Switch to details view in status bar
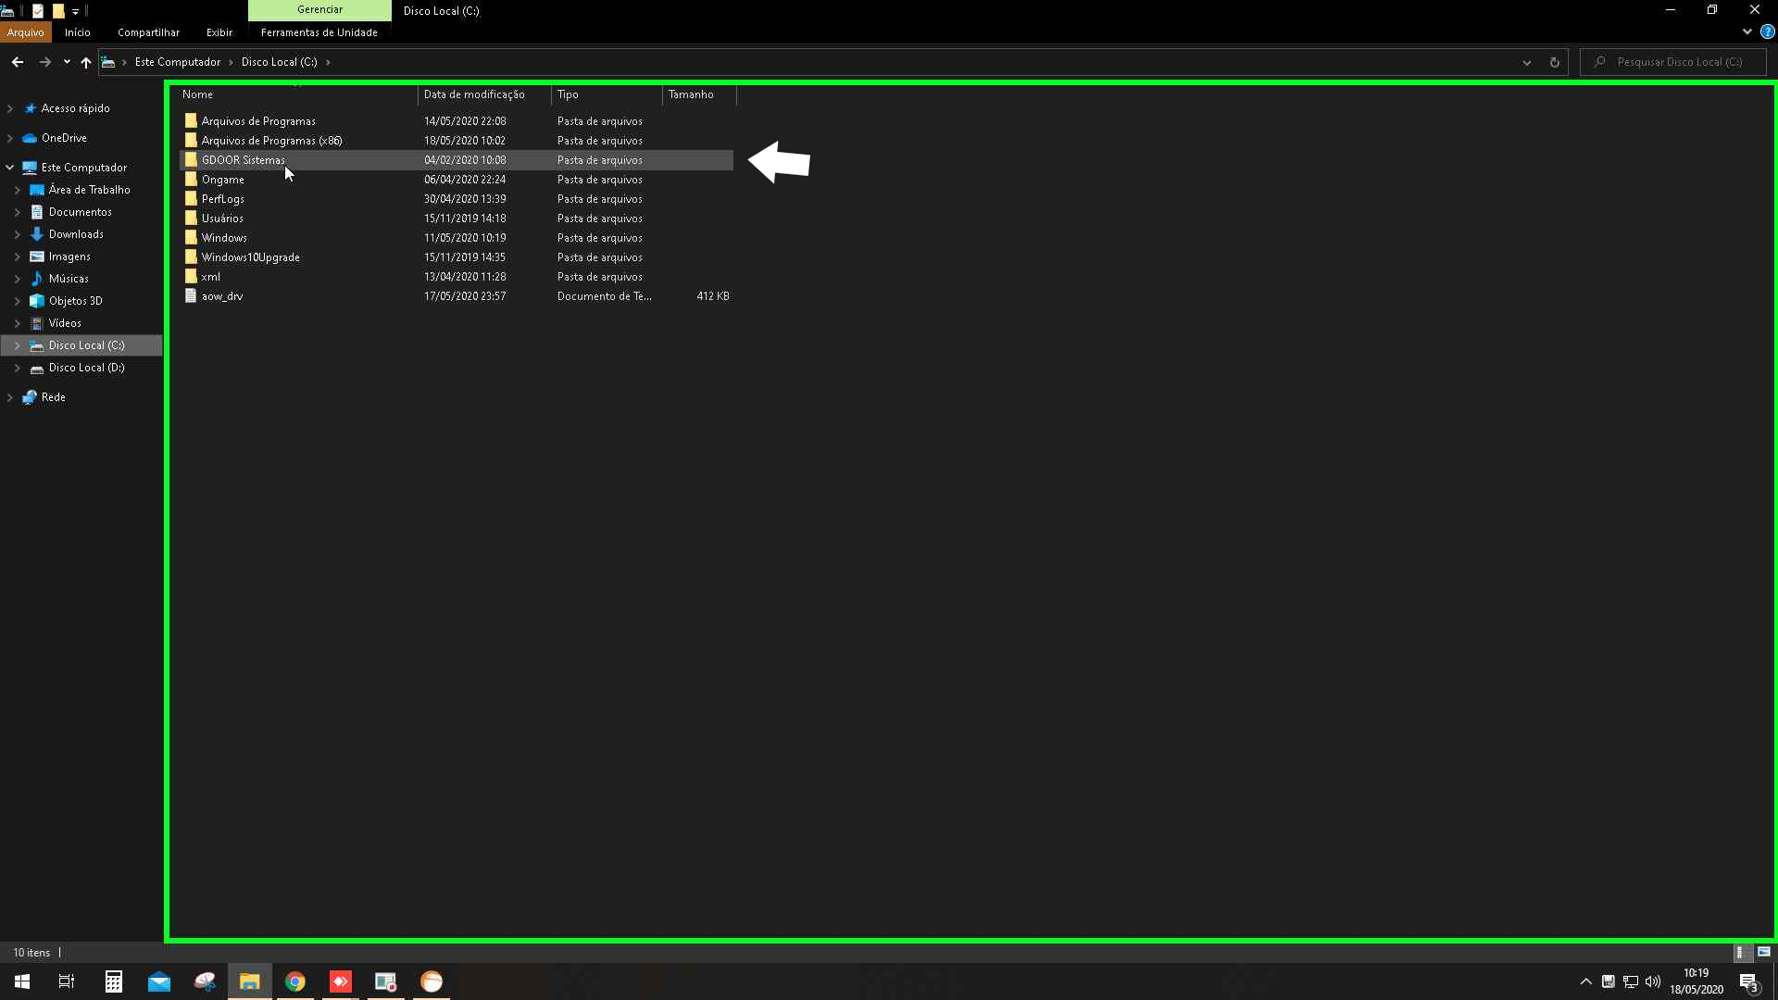 (x=1741, y=952)
